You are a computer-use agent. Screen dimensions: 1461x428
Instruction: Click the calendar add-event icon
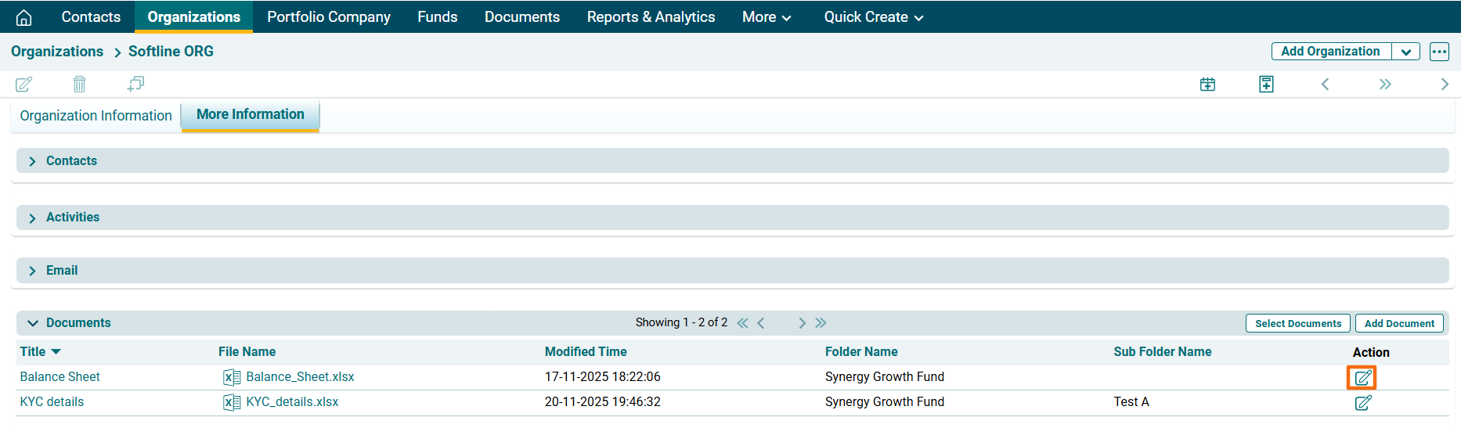pyautogui.click(x=1207, y=84)
